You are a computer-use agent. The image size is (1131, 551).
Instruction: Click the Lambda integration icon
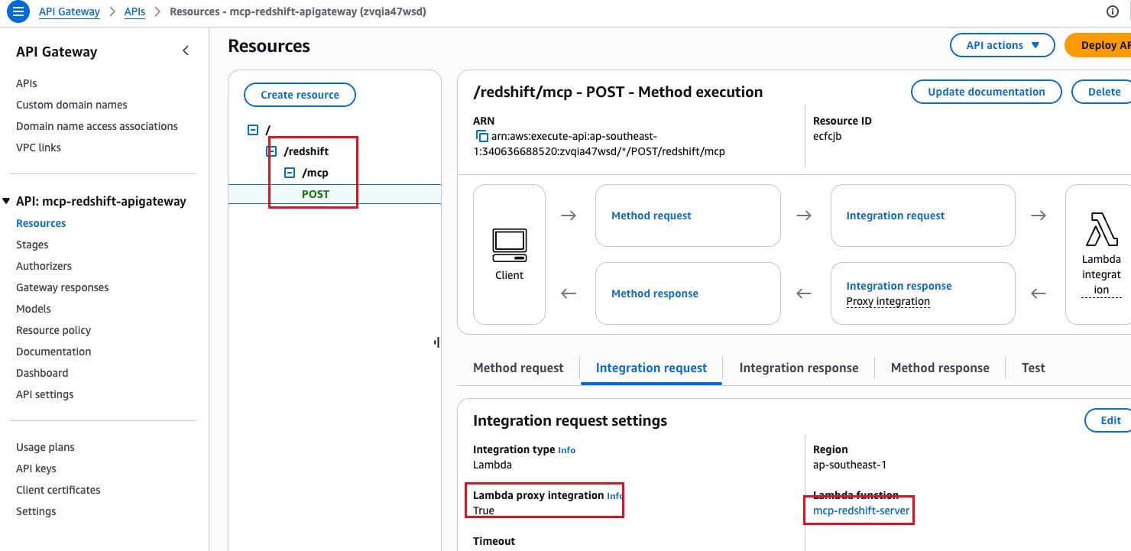pyautogui.click(x=1101, y=229)
